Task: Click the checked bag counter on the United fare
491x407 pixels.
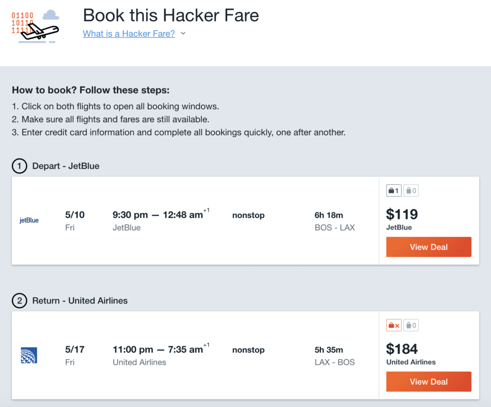Action: (411, 325)
